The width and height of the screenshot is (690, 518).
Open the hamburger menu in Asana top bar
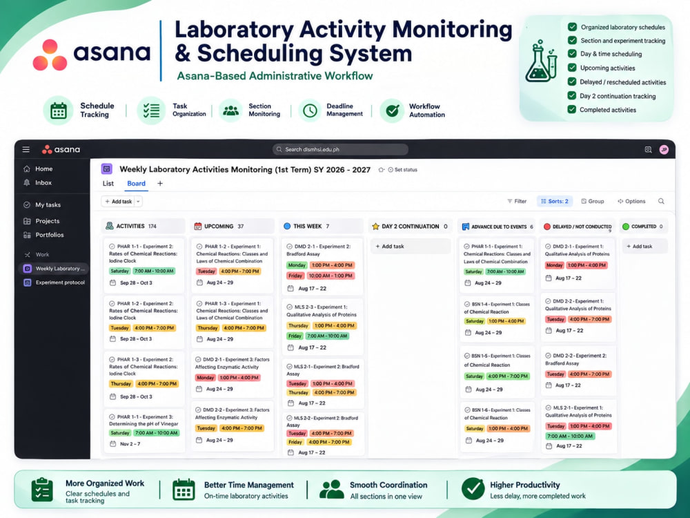coord(26,149)
